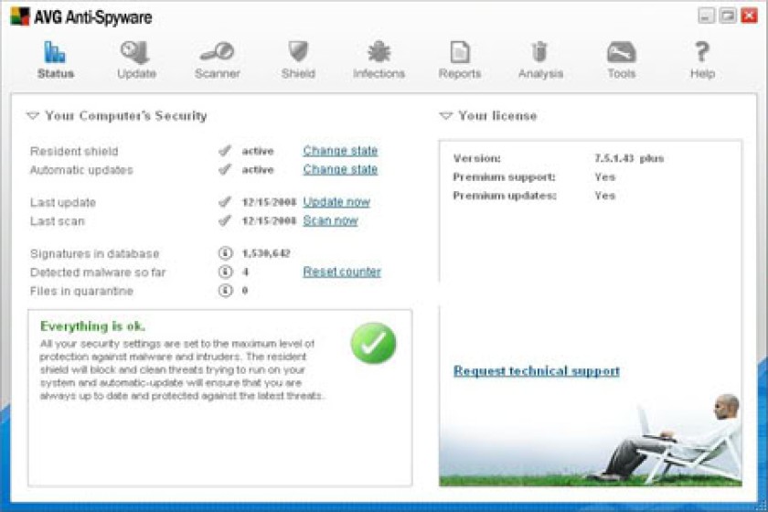Screen dimensions: 768x512
Task: Close the AVG Anti-Spyware window
Action: (x=750, y=16)
